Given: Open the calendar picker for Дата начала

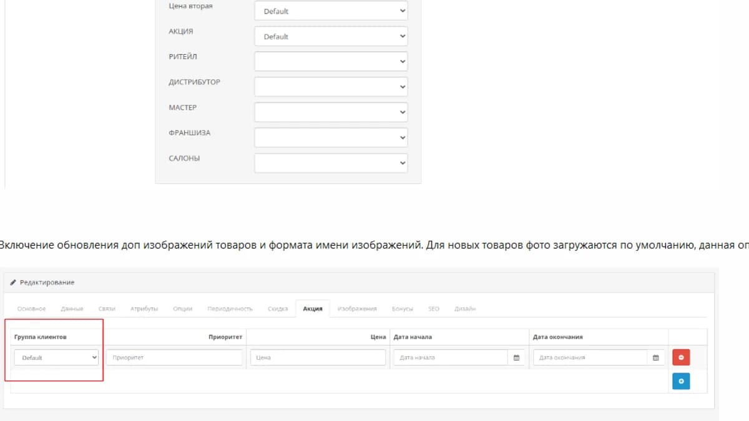Looking at the screenshot, I should coord(516,357).
